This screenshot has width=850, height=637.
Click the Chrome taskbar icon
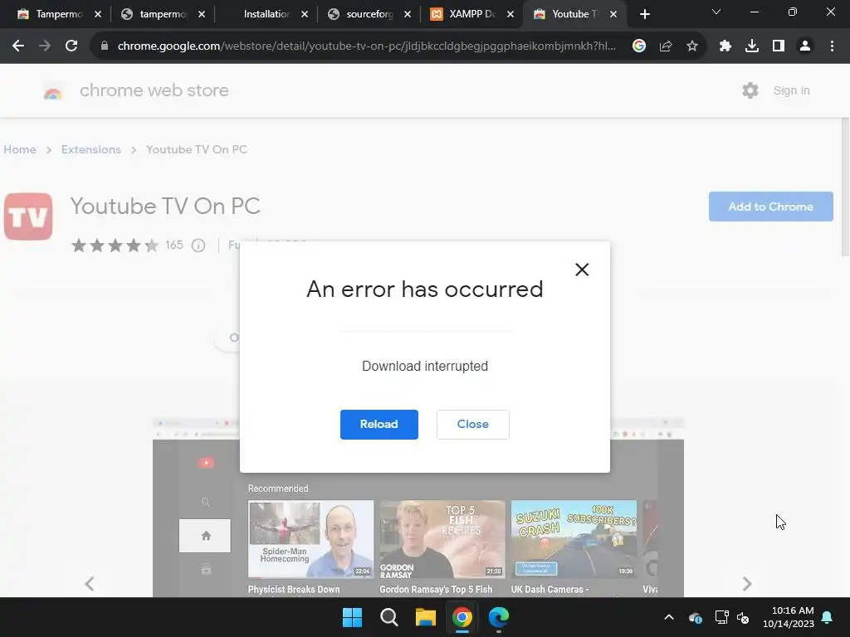click(462, 617)
